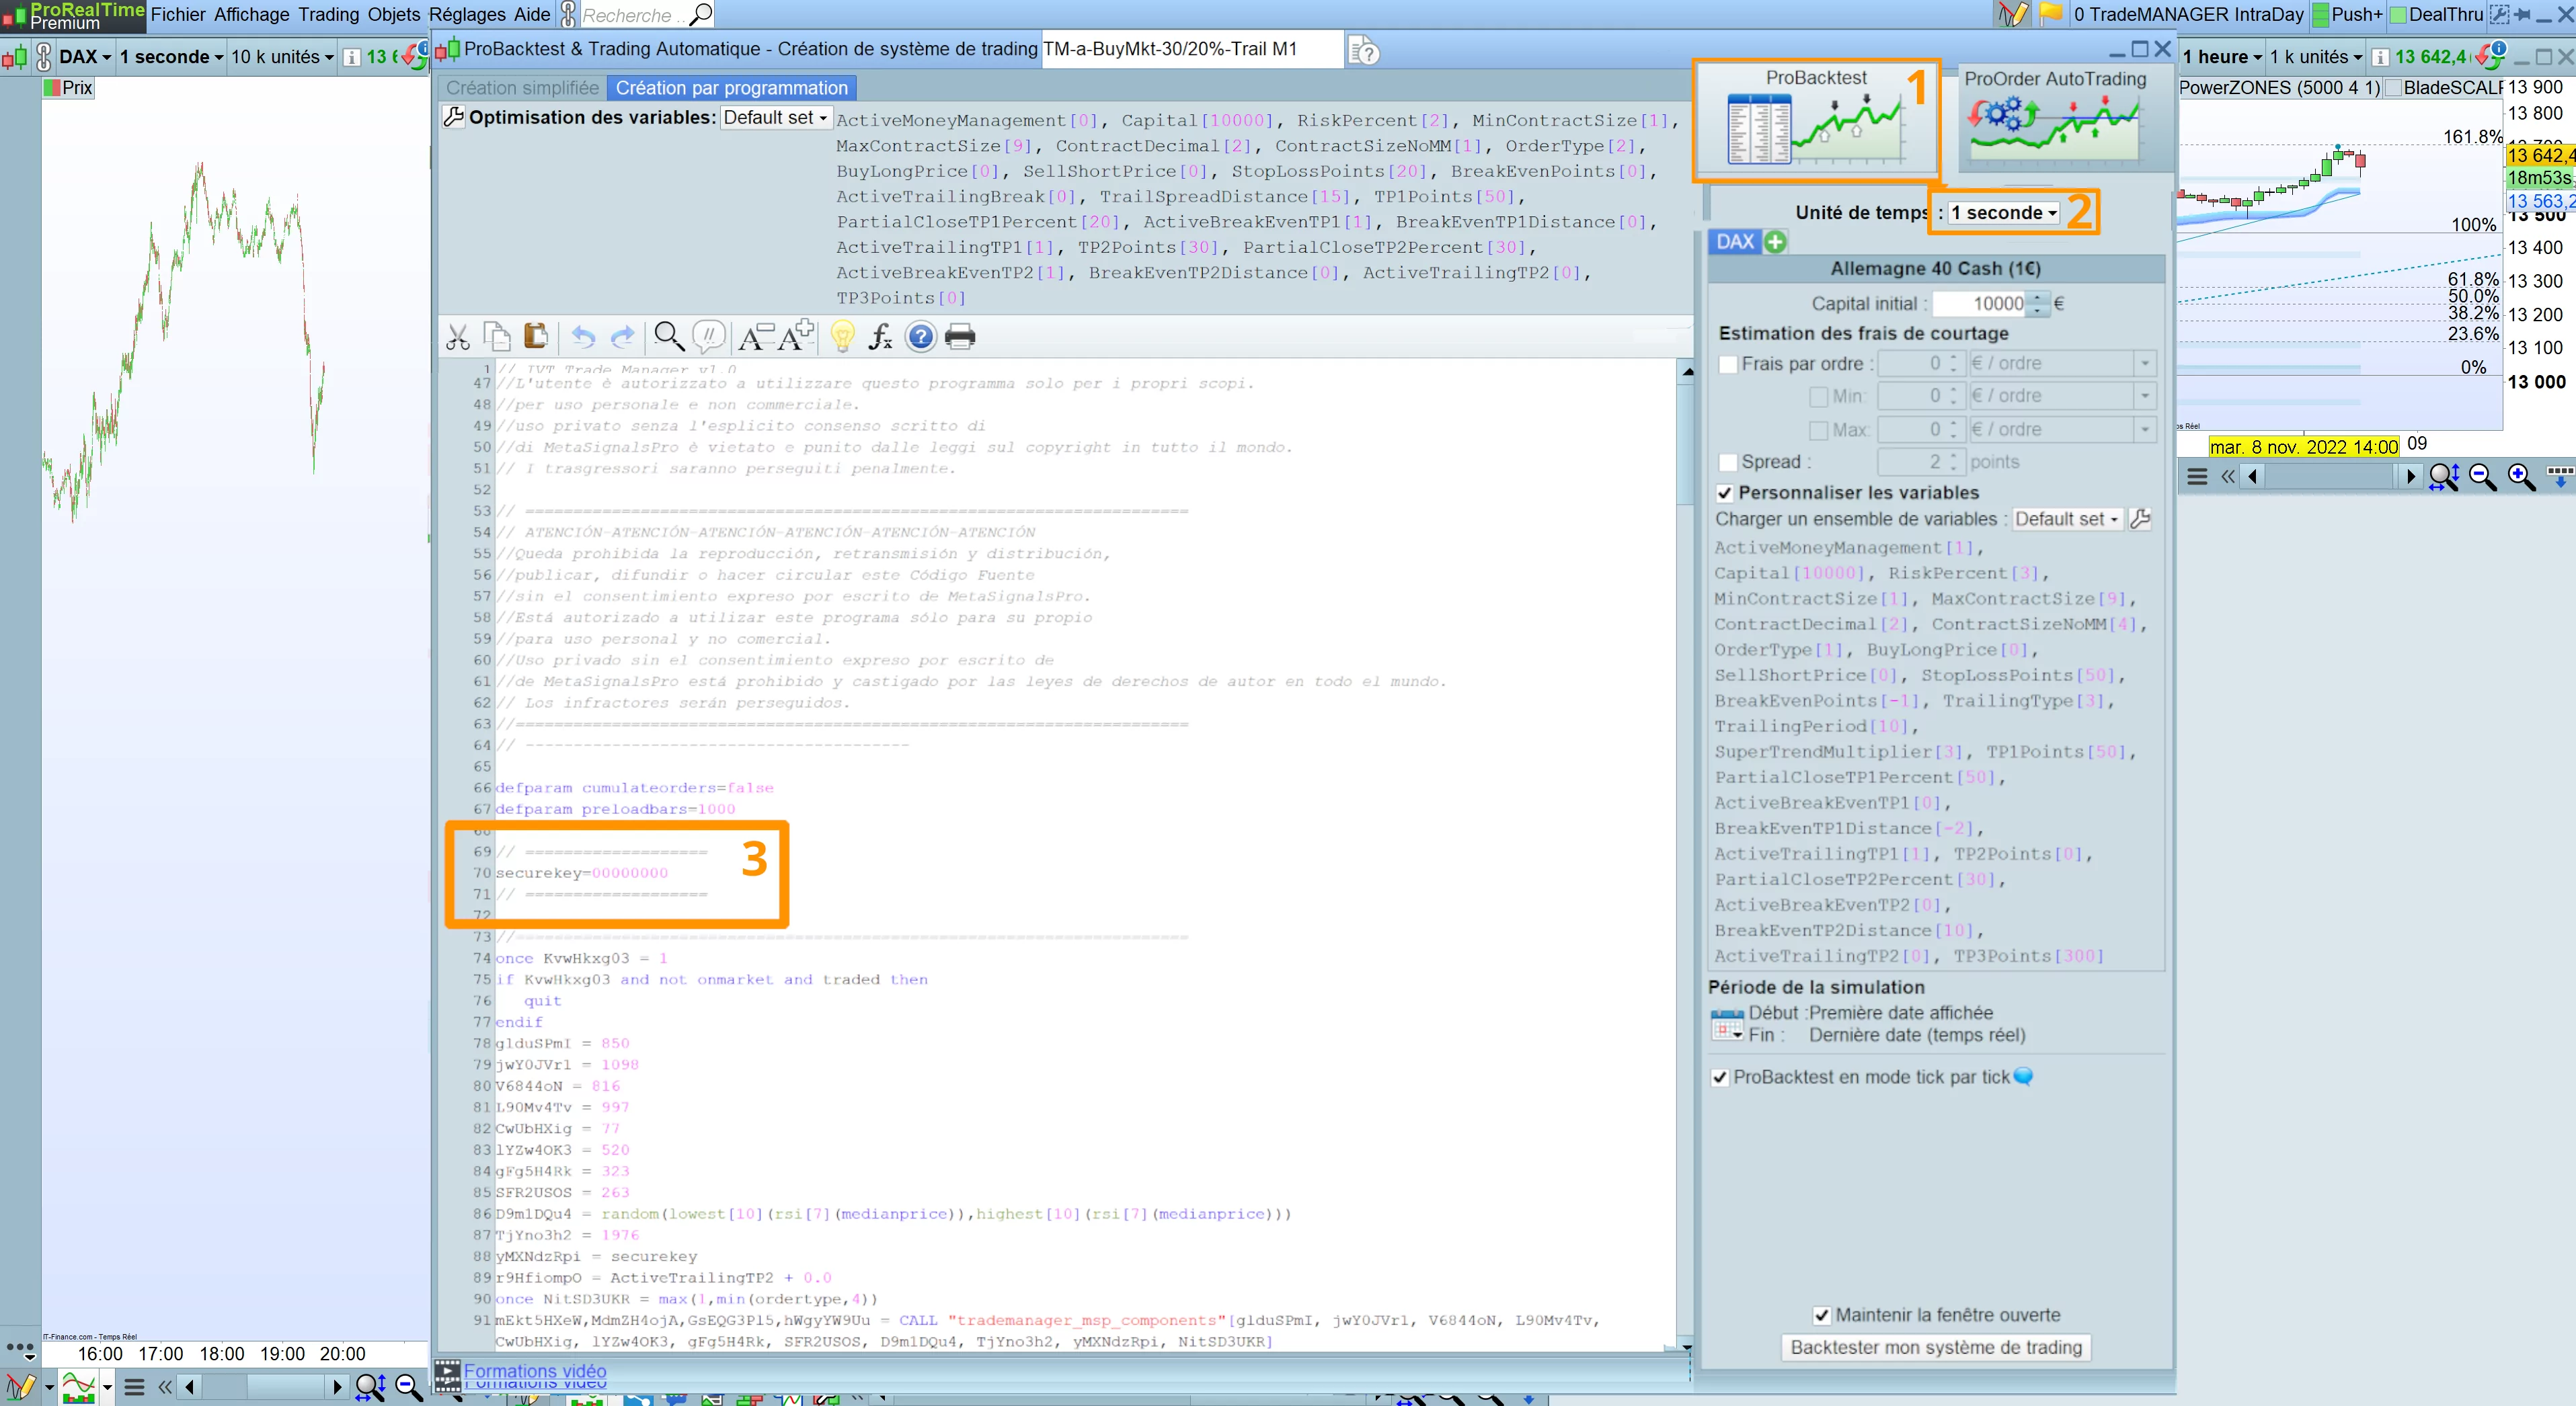Undo last edit with blue arrow
2576x1406 pixels.
pyautogui.click(x=583, y=338)
